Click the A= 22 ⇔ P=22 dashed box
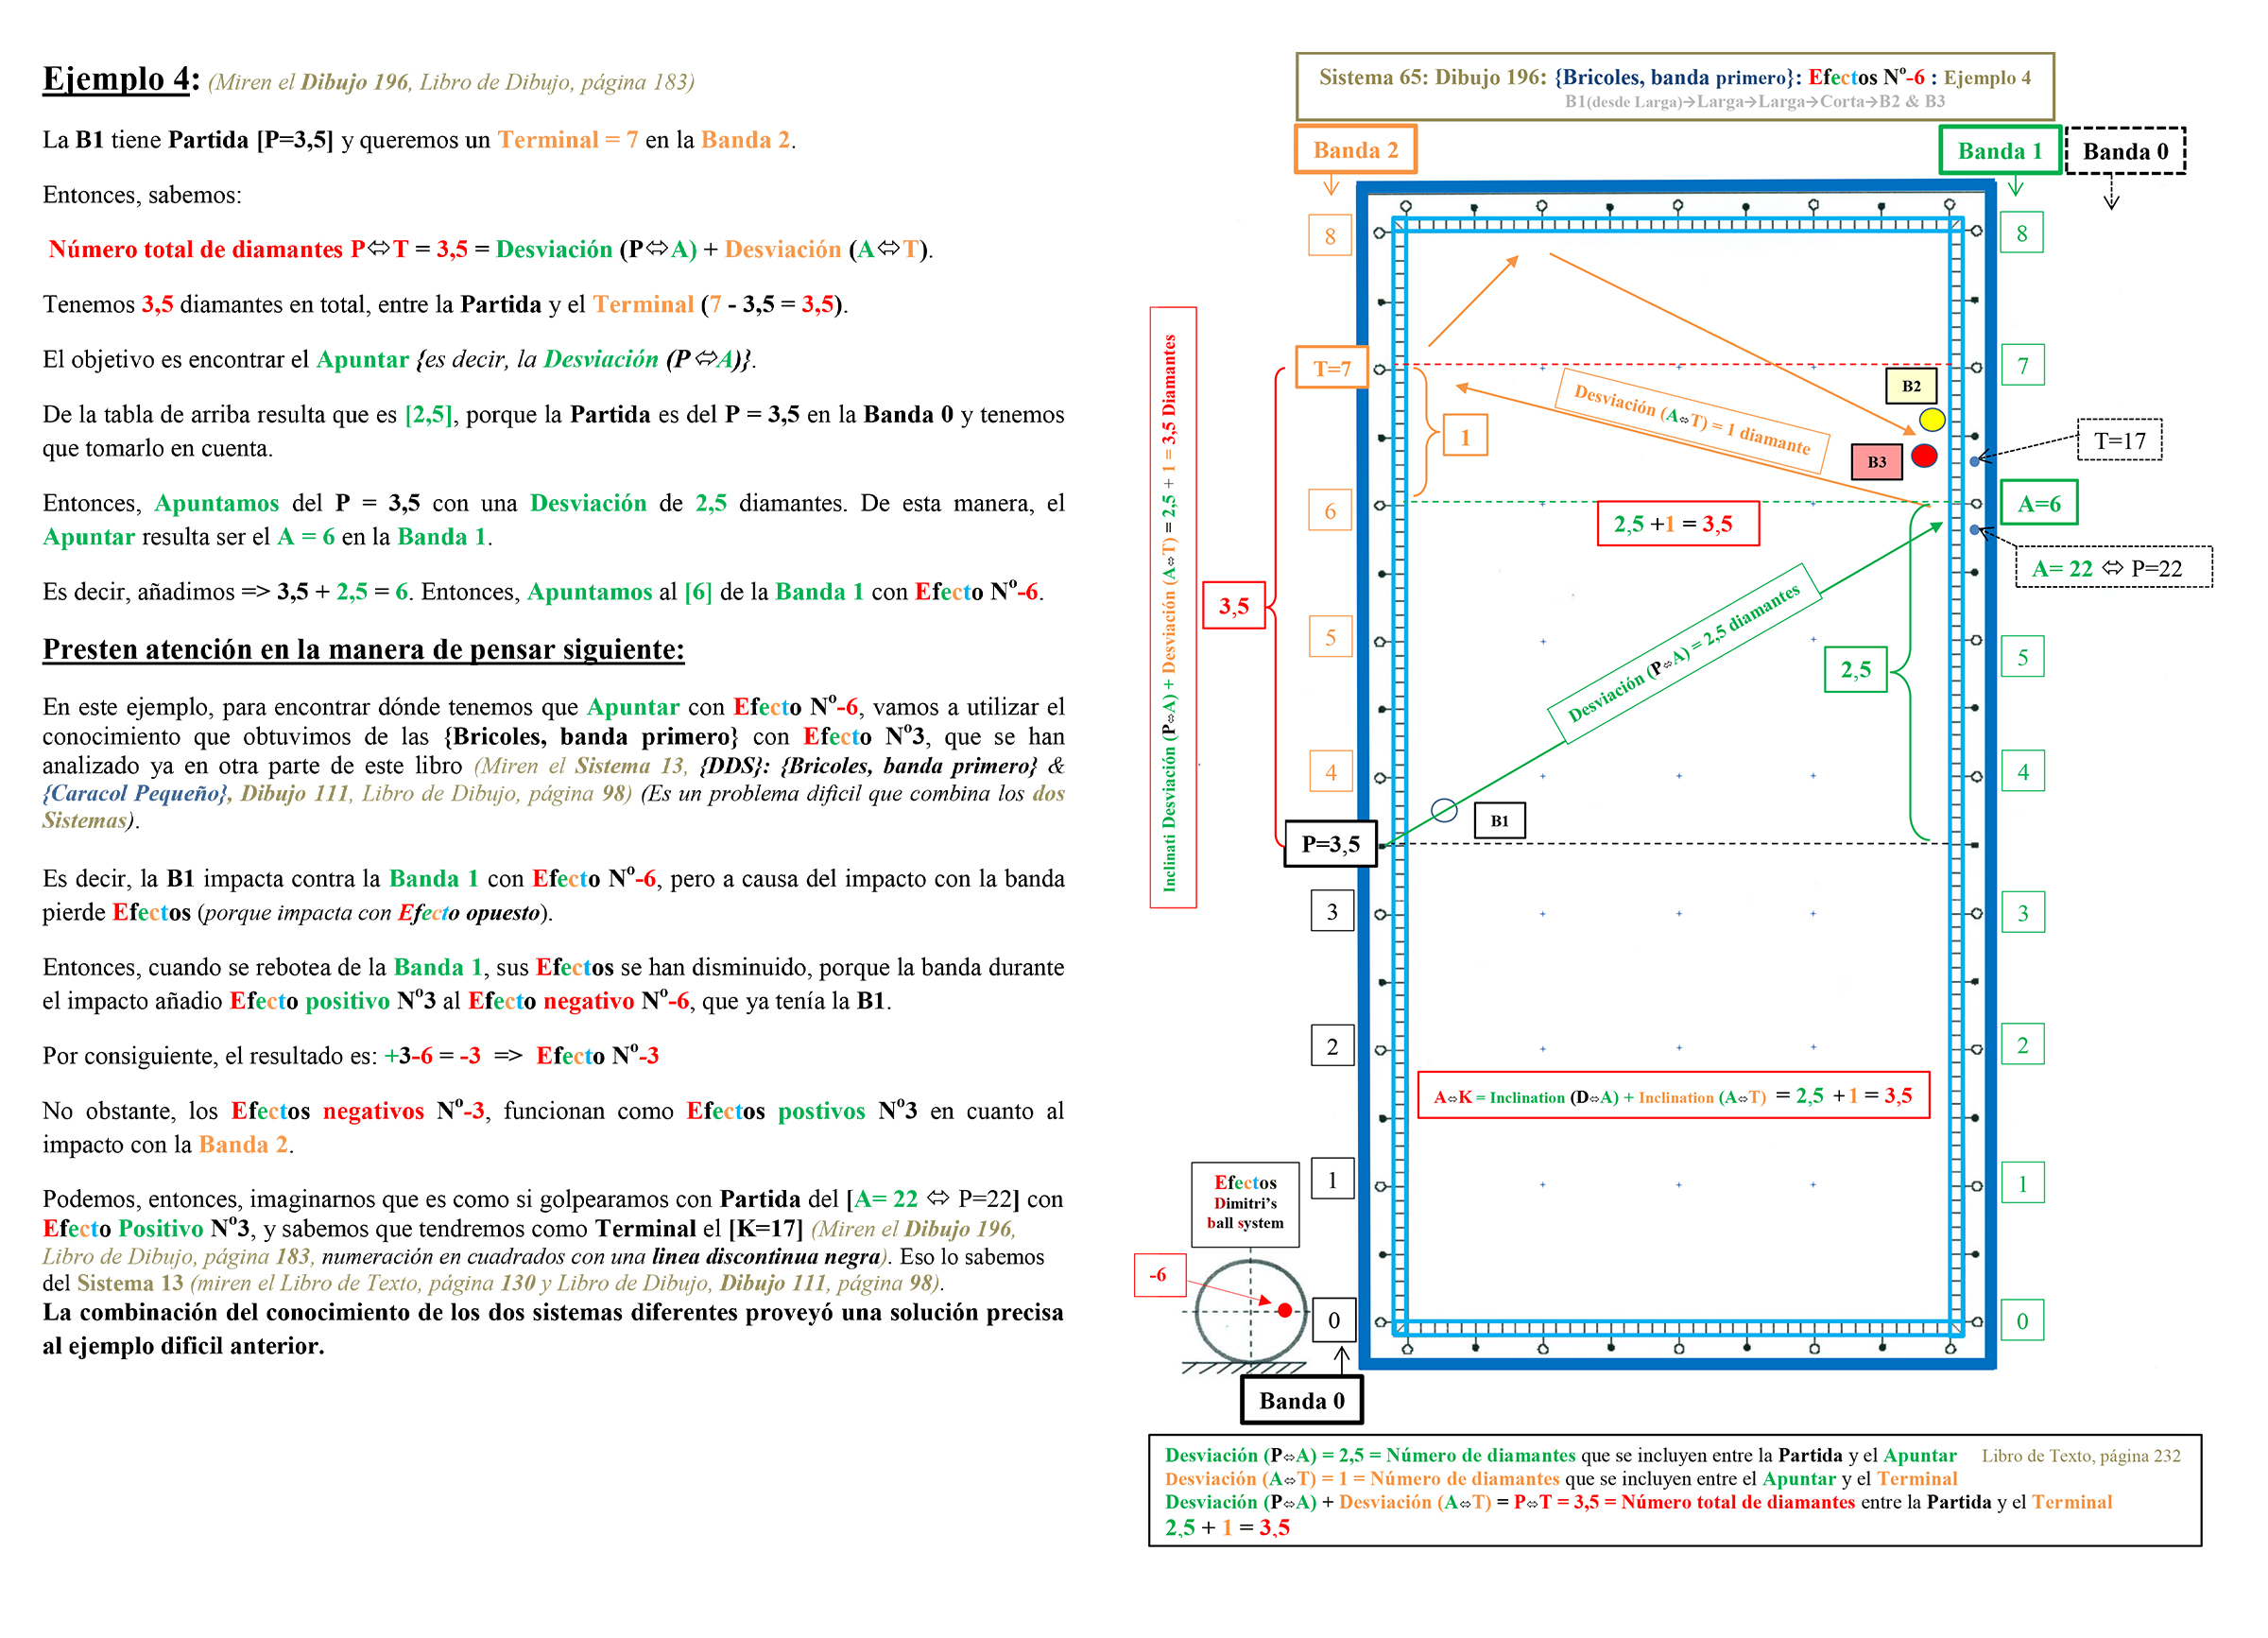This screenshot has width=2268, height=1638. [2112, 568]
